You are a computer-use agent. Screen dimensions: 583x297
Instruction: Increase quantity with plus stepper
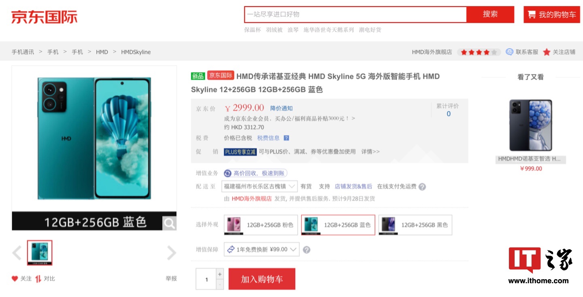click(220, 274)
